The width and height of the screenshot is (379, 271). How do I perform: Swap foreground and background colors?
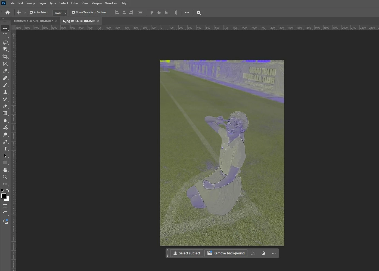(8, 190)
